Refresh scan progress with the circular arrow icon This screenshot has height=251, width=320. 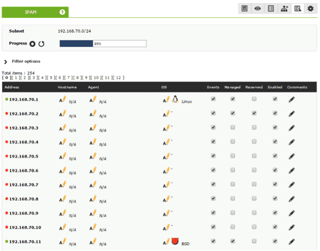(41, 44)
